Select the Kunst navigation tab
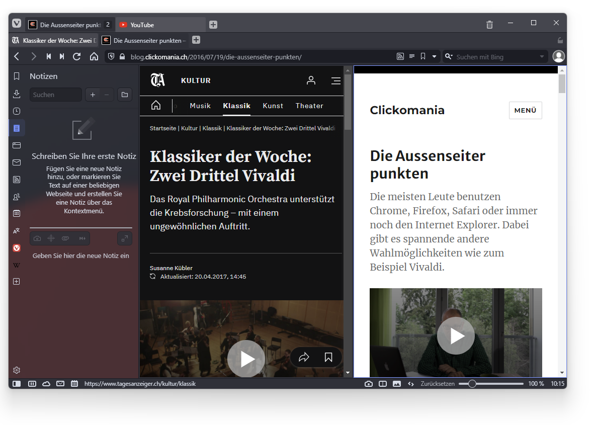594x425 pixels. (x=273, y=106)
